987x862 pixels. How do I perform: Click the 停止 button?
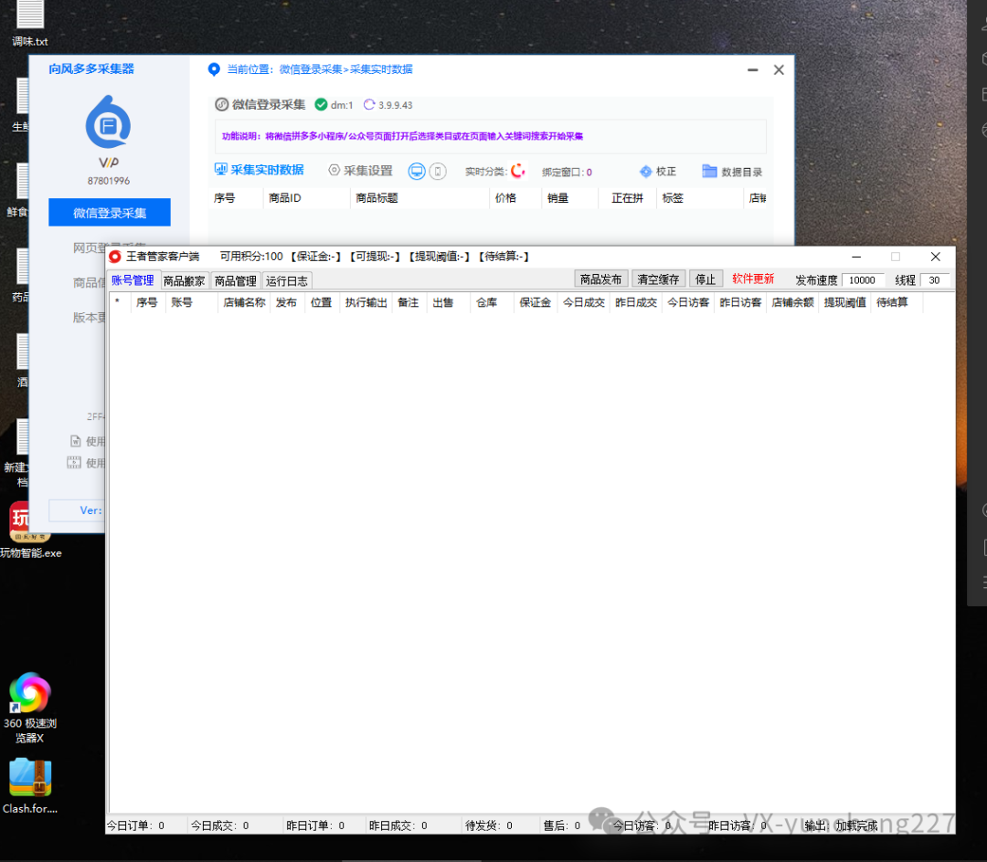(x=705, y=279)
